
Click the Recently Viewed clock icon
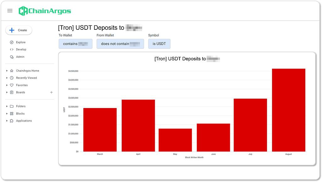(12, 78)
